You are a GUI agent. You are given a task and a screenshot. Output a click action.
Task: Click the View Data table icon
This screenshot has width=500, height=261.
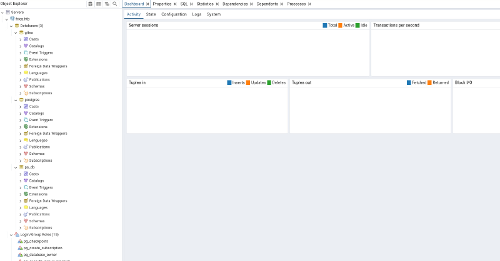click(x=99, y=4)
